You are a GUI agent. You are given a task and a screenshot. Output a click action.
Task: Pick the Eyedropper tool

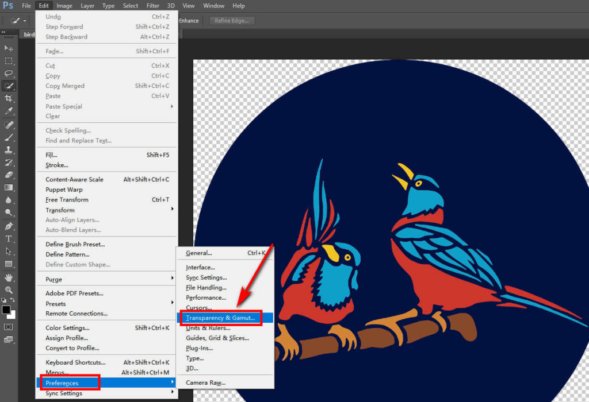click(x=8, y=110)
